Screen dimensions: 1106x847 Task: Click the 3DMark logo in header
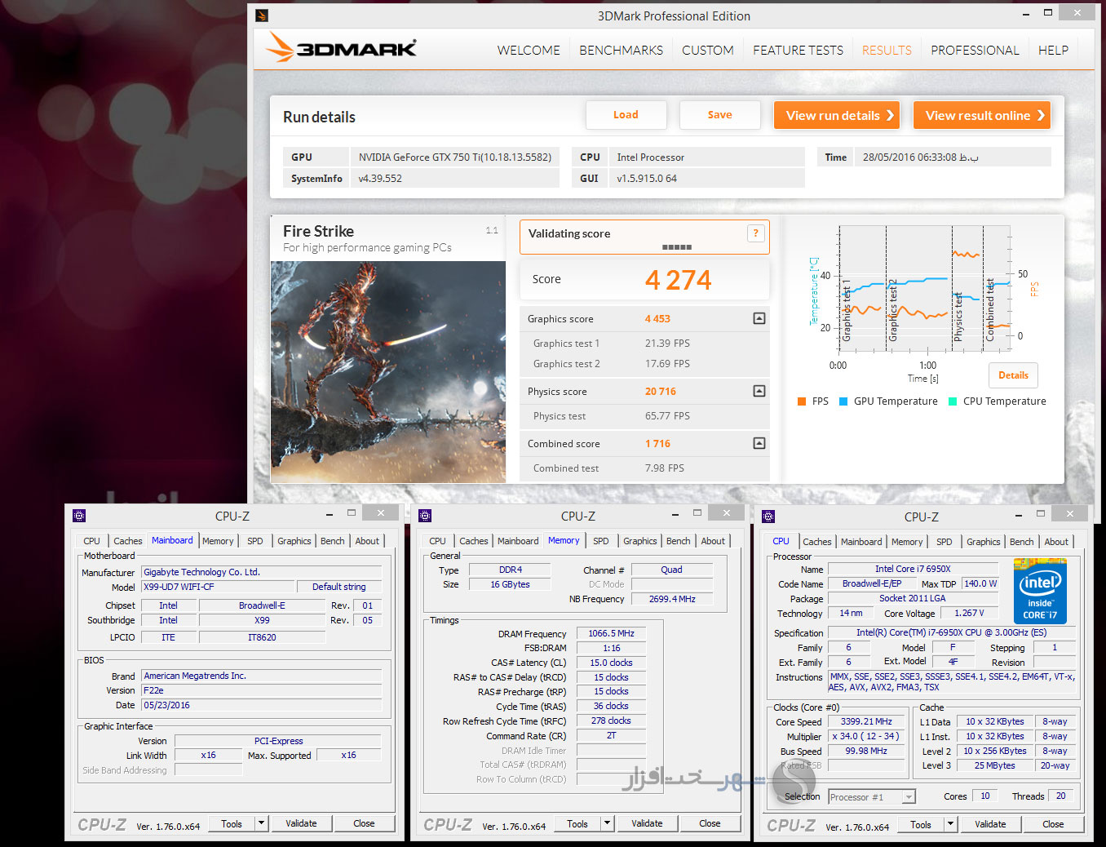pos(341,48)
